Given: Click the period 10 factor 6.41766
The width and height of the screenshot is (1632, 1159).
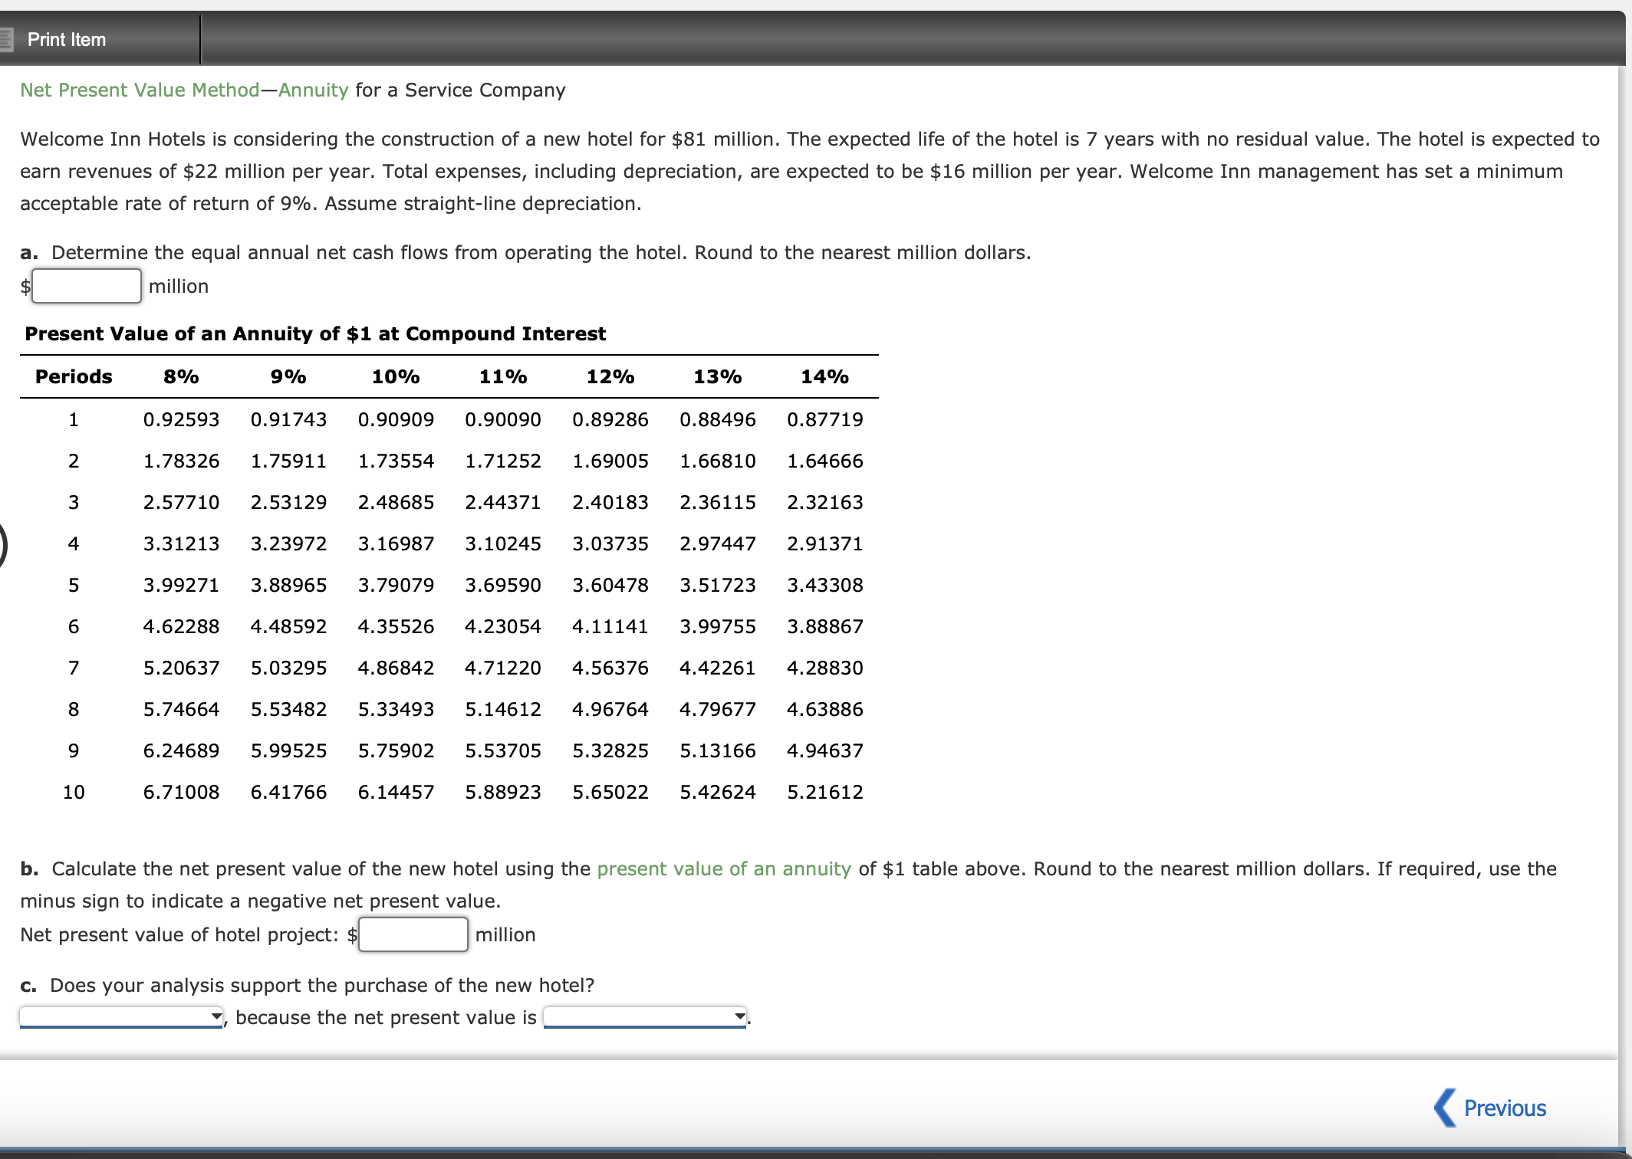Looking at the screenshot, I should point(288,792).
